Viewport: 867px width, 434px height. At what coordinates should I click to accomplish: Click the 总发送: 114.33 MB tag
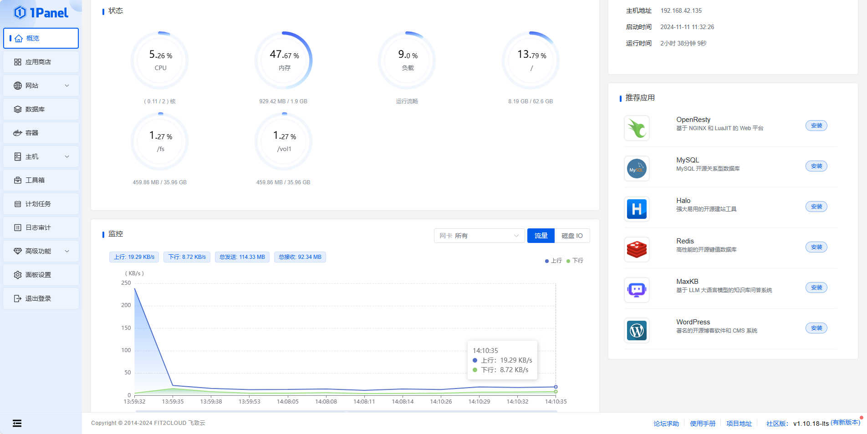coord(242,257)
